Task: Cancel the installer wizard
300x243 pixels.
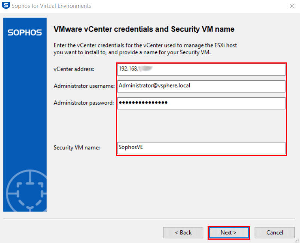Action: coord(275,233)
